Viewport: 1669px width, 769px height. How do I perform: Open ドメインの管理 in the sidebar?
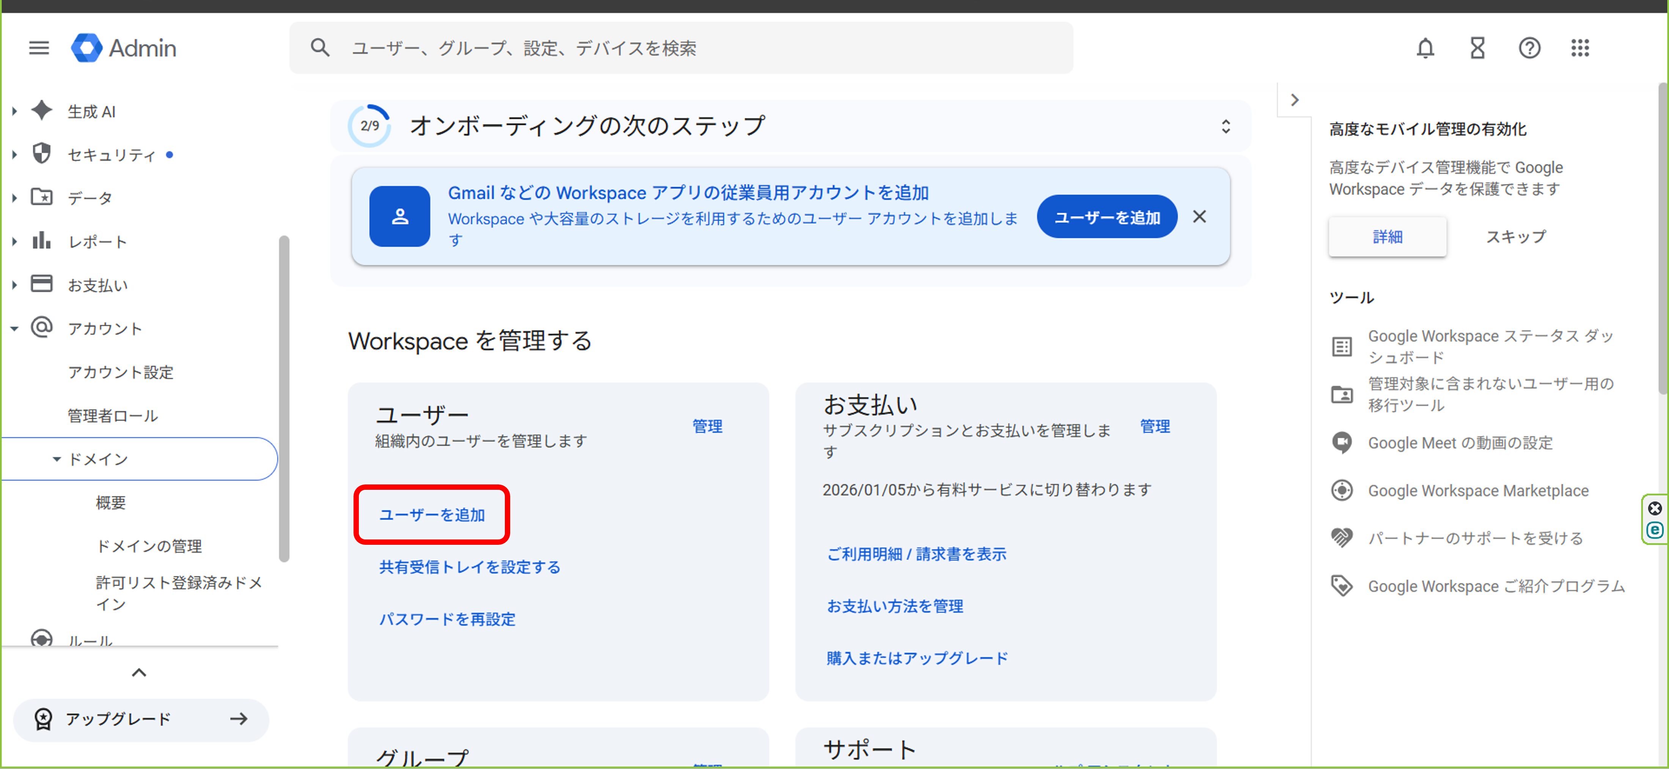pos(149,546)
